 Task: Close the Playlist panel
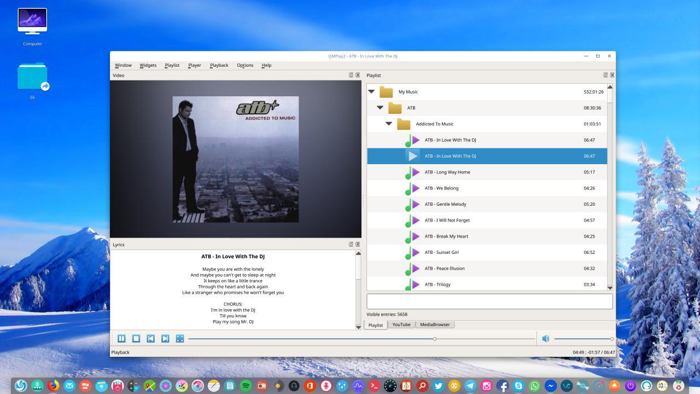[612, 75]
